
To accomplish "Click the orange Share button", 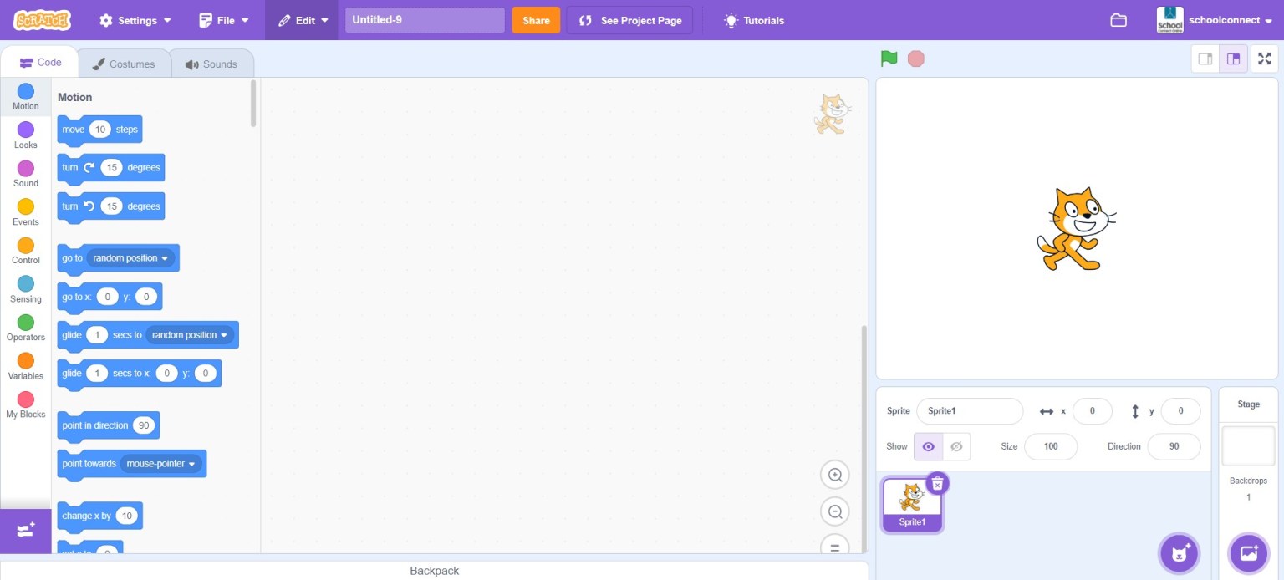I will 536,20.
